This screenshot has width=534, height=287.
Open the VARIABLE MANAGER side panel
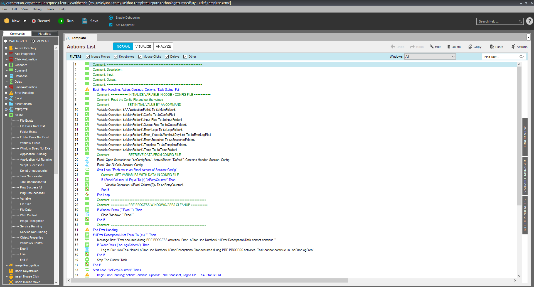tap(525, 176)
